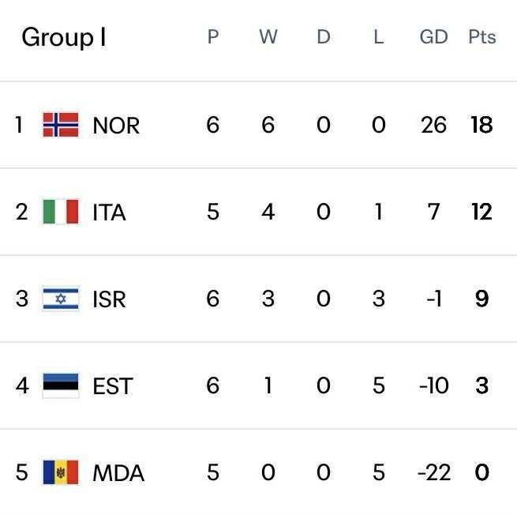This screenshot has width=517, height=515.
Task: Click the Israel flag icon
Action: coord(61,299)
